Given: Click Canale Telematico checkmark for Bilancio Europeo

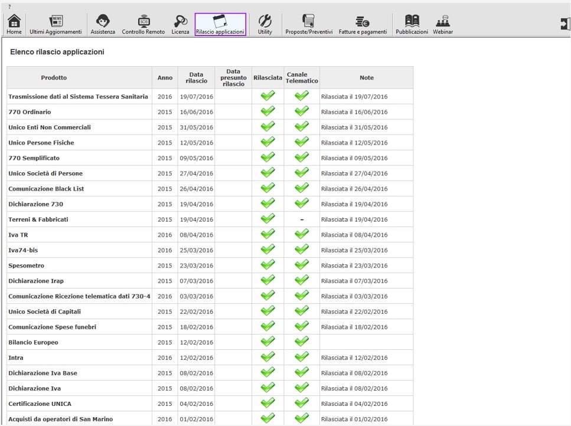Looking at the screenshot, I should pyautogui.click(x=302, y=341).
